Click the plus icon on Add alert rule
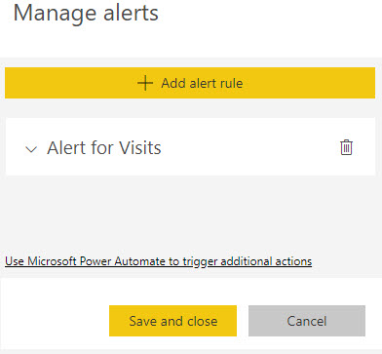This screenshot has width=382, height=354. (x=145, y=83)
